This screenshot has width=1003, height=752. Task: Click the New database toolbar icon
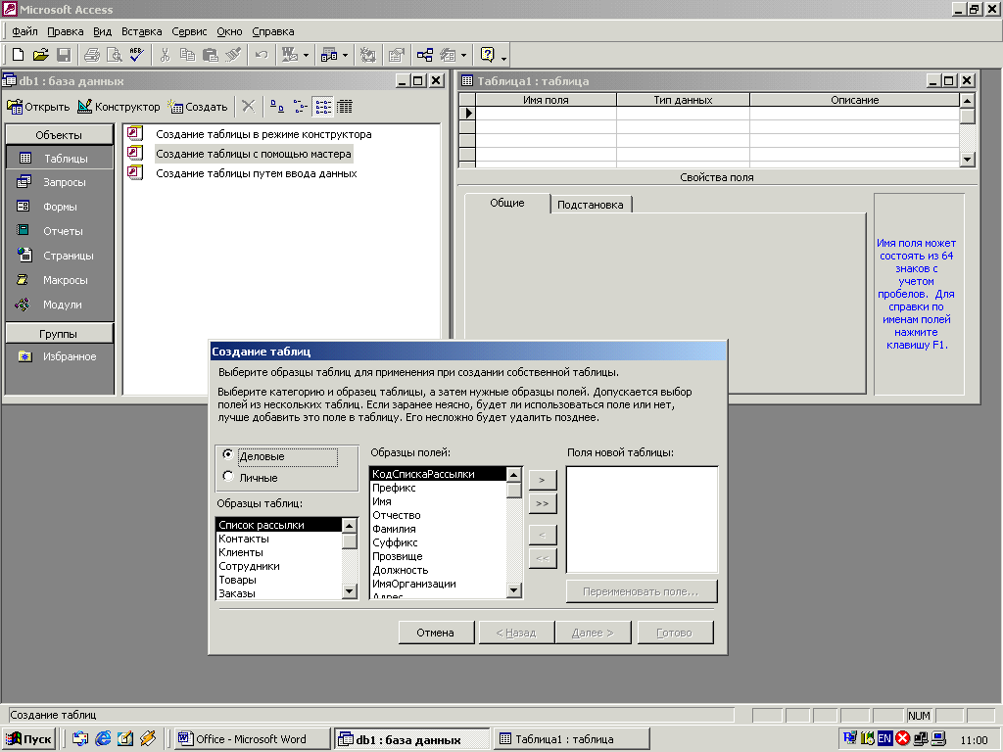tap(19, 56)
